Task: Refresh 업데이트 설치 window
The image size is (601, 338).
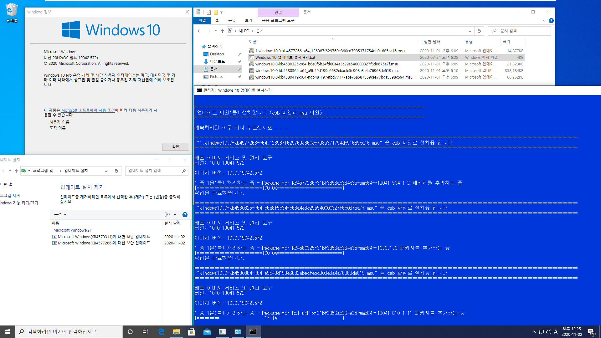Action: (116, 171)
